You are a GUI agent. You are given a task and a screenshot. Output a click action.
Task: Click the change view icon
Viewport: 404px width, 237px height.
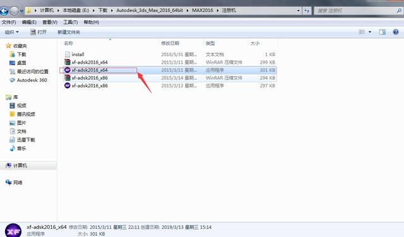[362, 32]
